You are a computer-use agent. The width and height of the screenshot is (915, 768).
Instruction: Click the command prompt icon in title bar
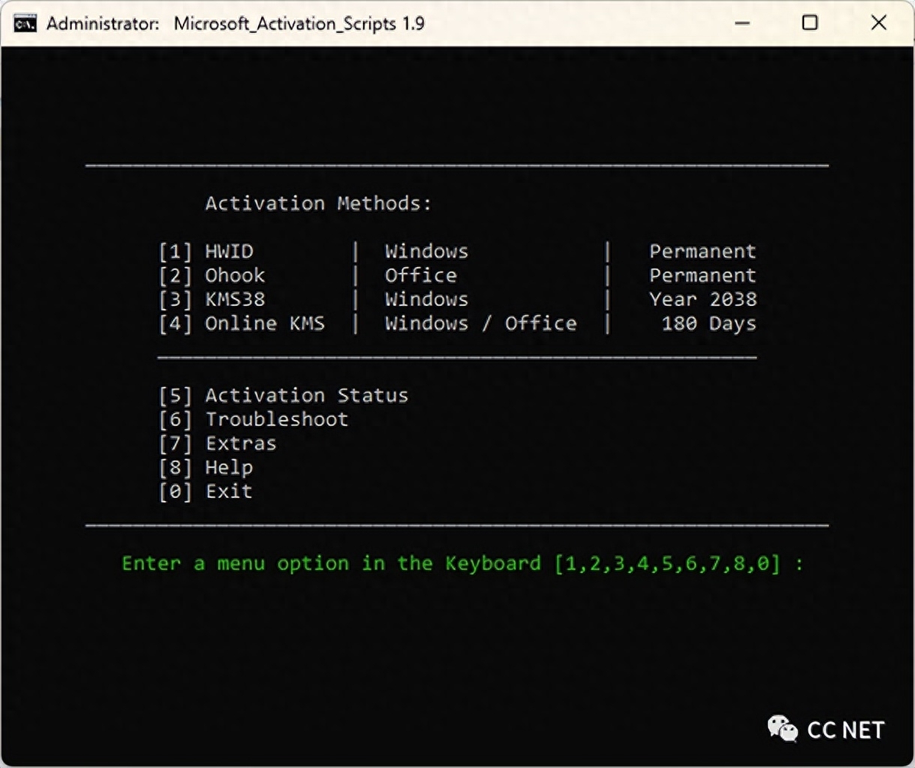click(x=25, y=23)
